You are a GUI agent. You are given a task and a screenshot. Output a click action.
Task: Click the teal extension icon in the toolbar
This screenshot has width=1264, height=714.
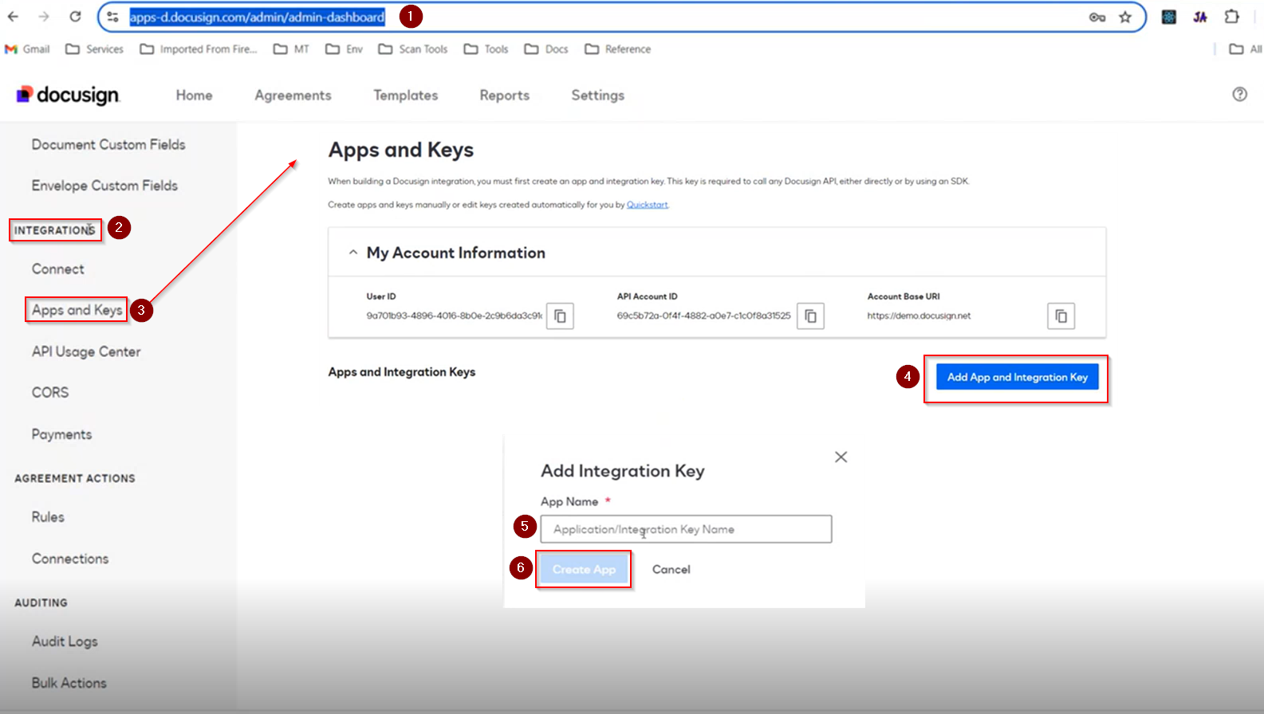tap(1169, 17)
